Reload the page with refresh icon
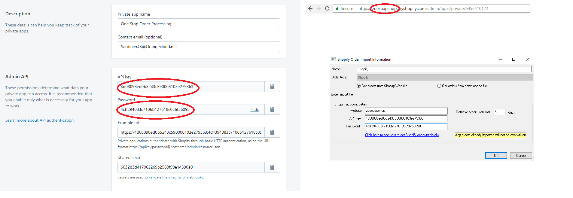The width and height of the screenshot is (573, 198). tap(327, 8)
